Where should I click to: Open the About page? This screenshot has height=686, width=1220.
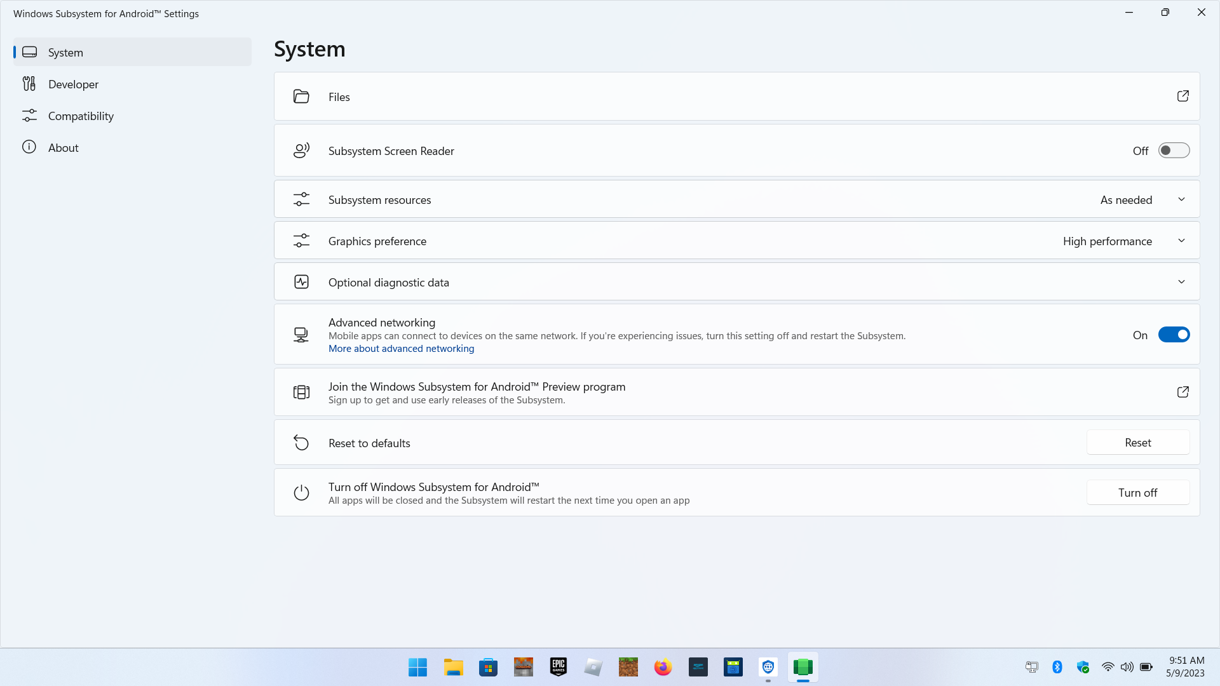[132, 147]
